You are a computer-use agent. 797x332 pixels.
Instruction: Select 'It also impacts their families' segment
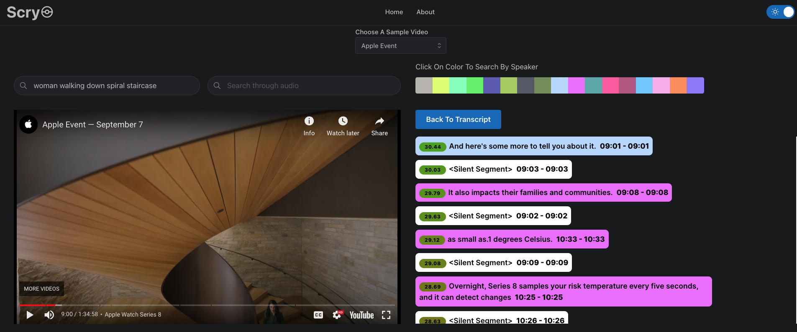click(543, 193)
